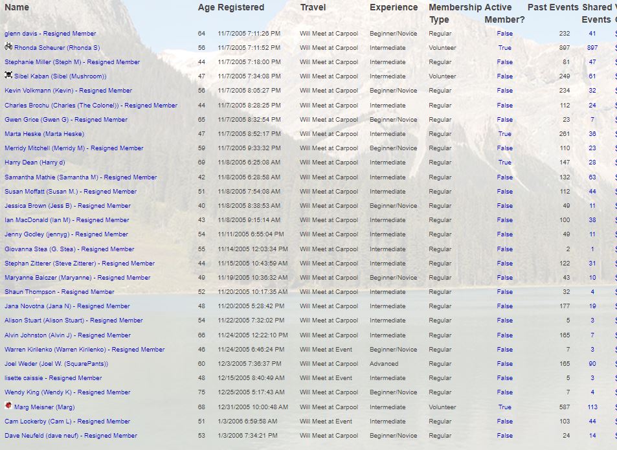Open glenn davis member profile
This screenshot has width=617, height=450.
pyautogui.click(x=50, y=34)
